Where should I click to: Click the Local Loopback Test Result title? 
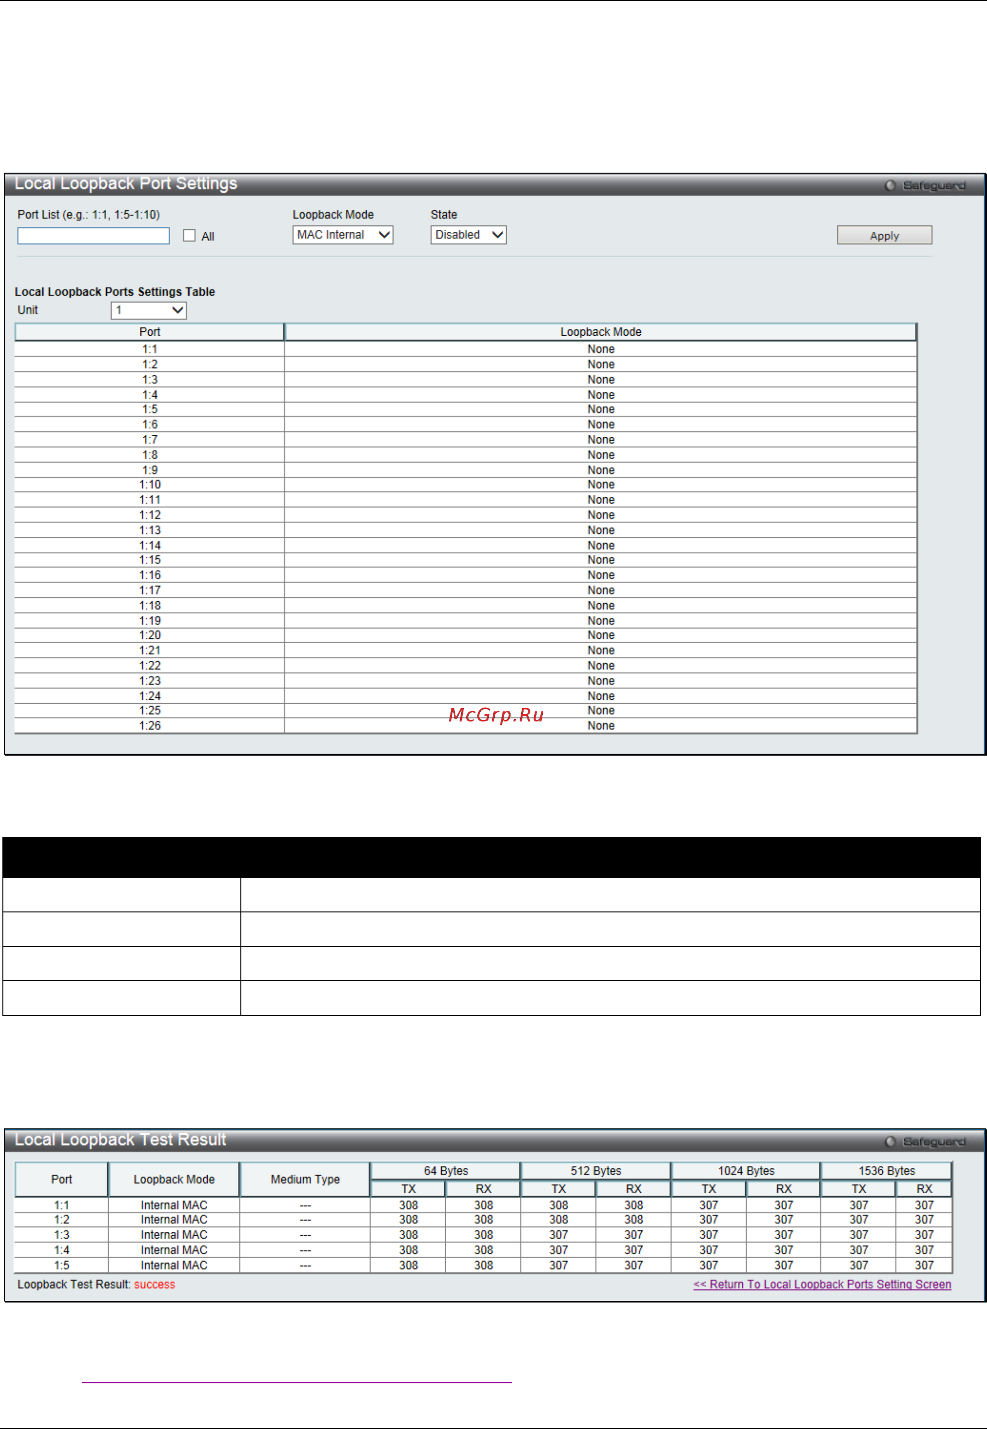point(121,1139)
